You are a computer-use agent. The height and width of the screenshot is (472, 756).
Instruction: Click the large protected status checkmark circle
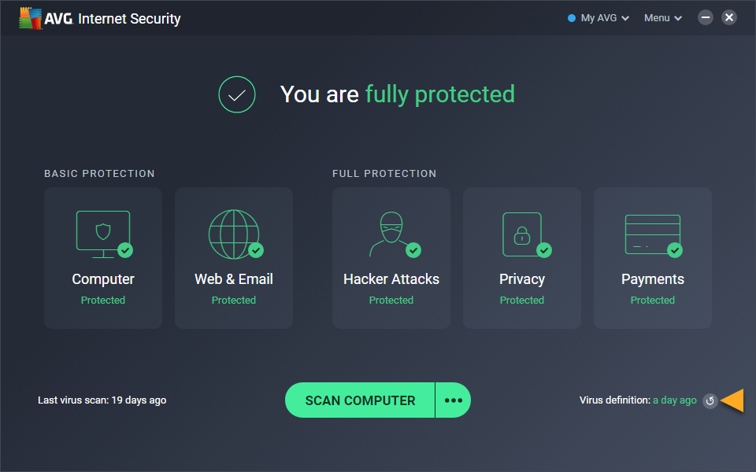point(237,94)
